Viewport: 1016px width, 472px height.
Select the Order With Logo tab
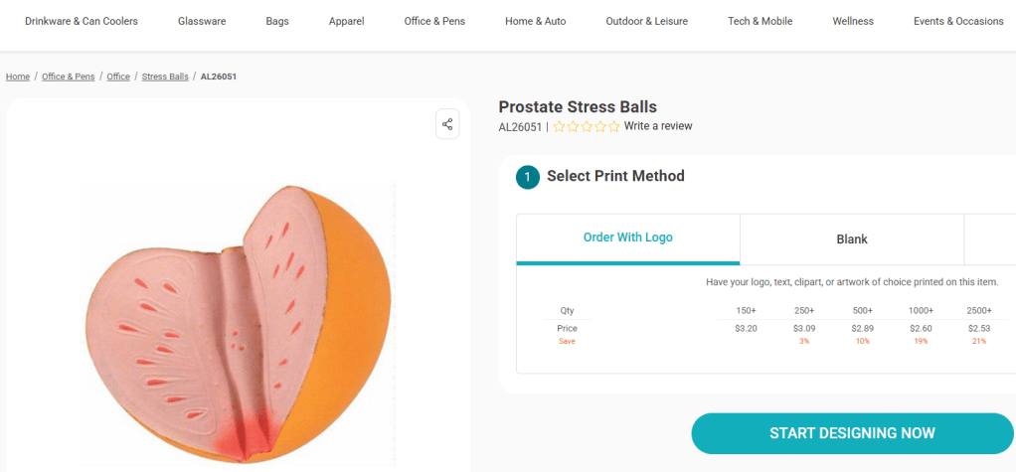[627, 237]
